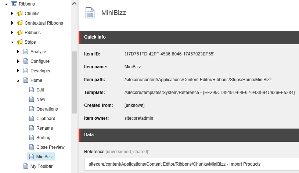This screenshot has width=299, height=173.
Task: Collapse the Data section header
Action: pos(189,135)
